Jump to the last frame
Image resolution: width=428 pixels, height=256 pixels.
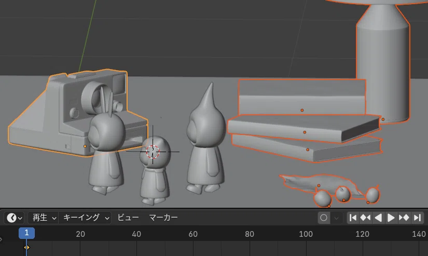point(417,218)
